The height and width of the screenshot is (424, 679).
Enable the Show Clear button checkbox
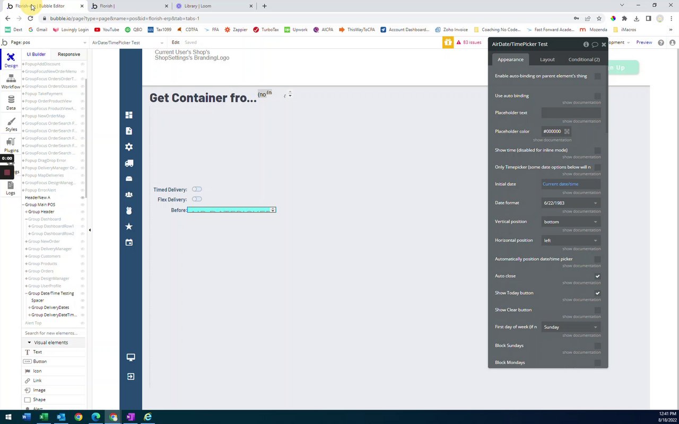[598, 310]
